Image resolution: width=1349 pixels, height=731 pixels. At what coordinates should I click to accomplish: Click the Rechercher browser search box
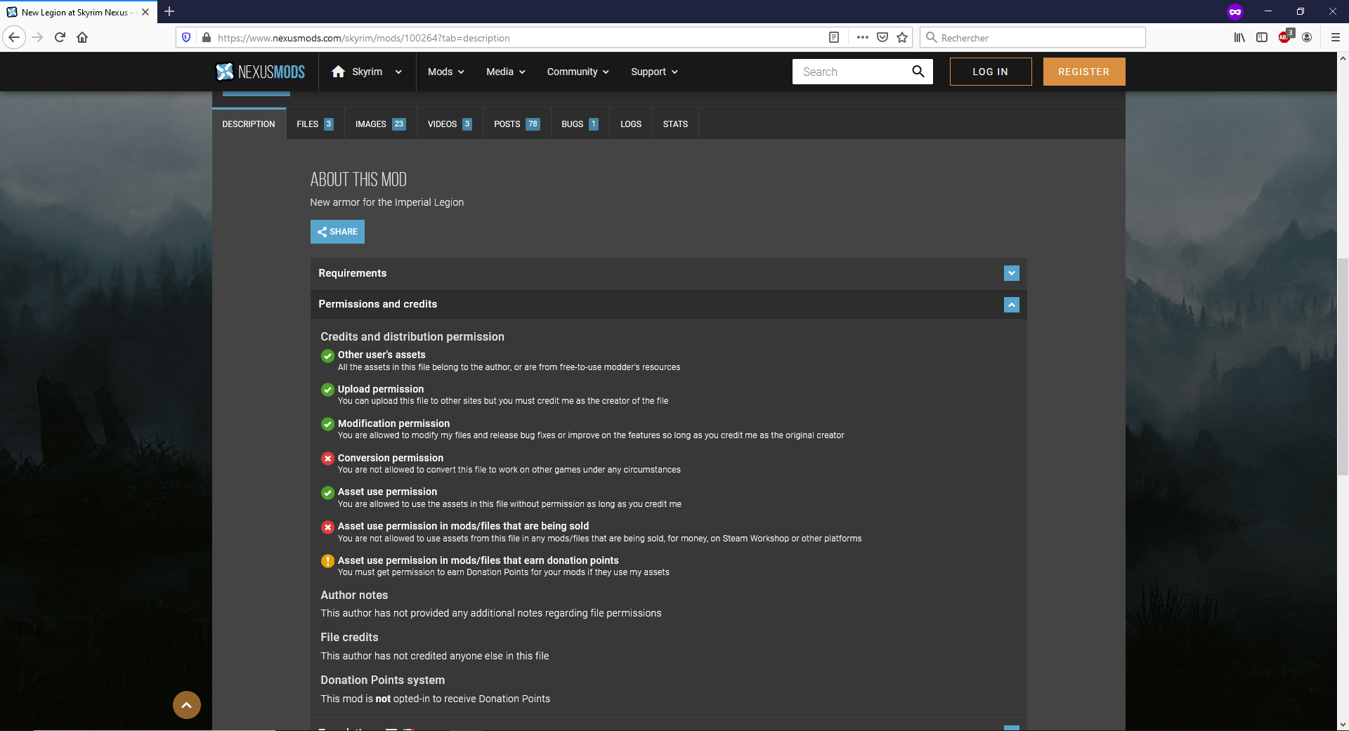pyautogui.click(x=1033, y=38)
